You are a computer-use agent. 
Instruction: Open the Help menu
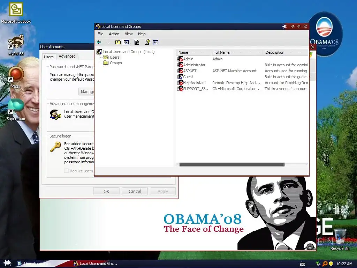coord(142,34)
